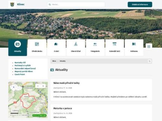Click the Aktuality page heading
Screen dimensions: 162x121
point(62,70)
